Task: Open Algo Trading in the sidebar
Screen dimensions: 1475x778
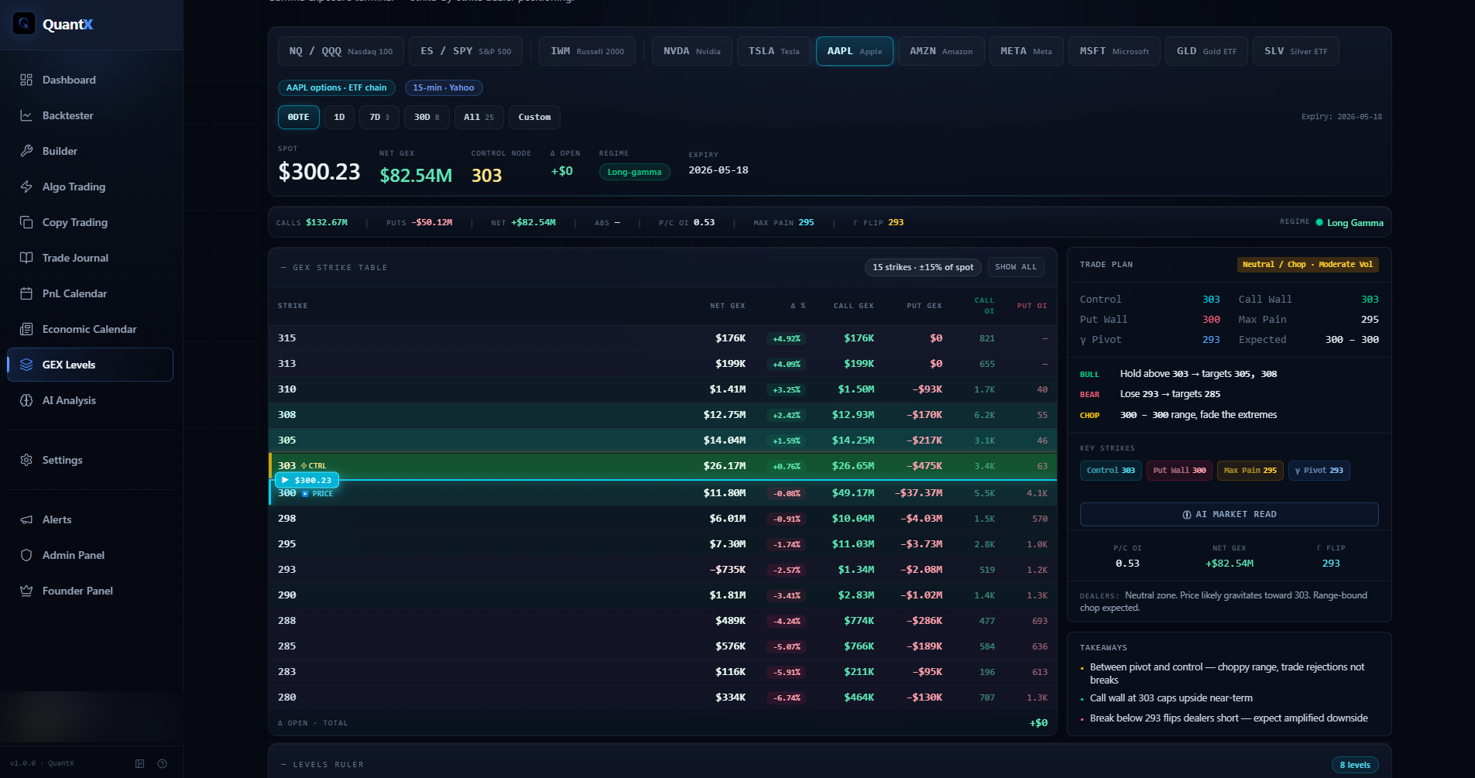Action: 90,187
